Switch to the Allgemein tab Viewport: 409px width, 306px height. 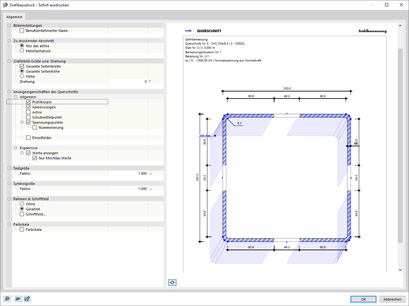tap(14, 17)
